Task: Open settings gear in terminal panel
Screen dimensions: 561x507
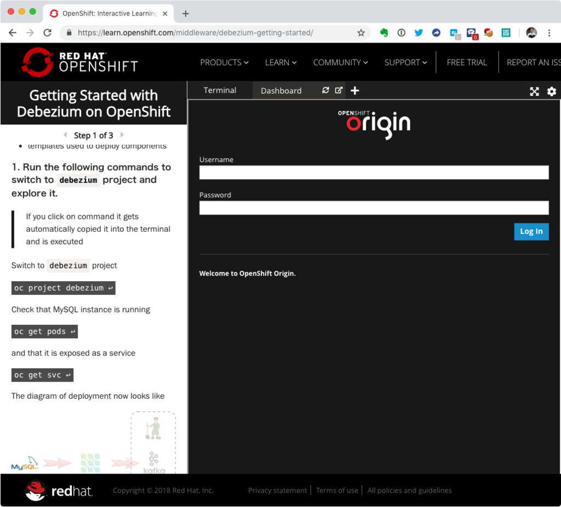Action: 552,91
